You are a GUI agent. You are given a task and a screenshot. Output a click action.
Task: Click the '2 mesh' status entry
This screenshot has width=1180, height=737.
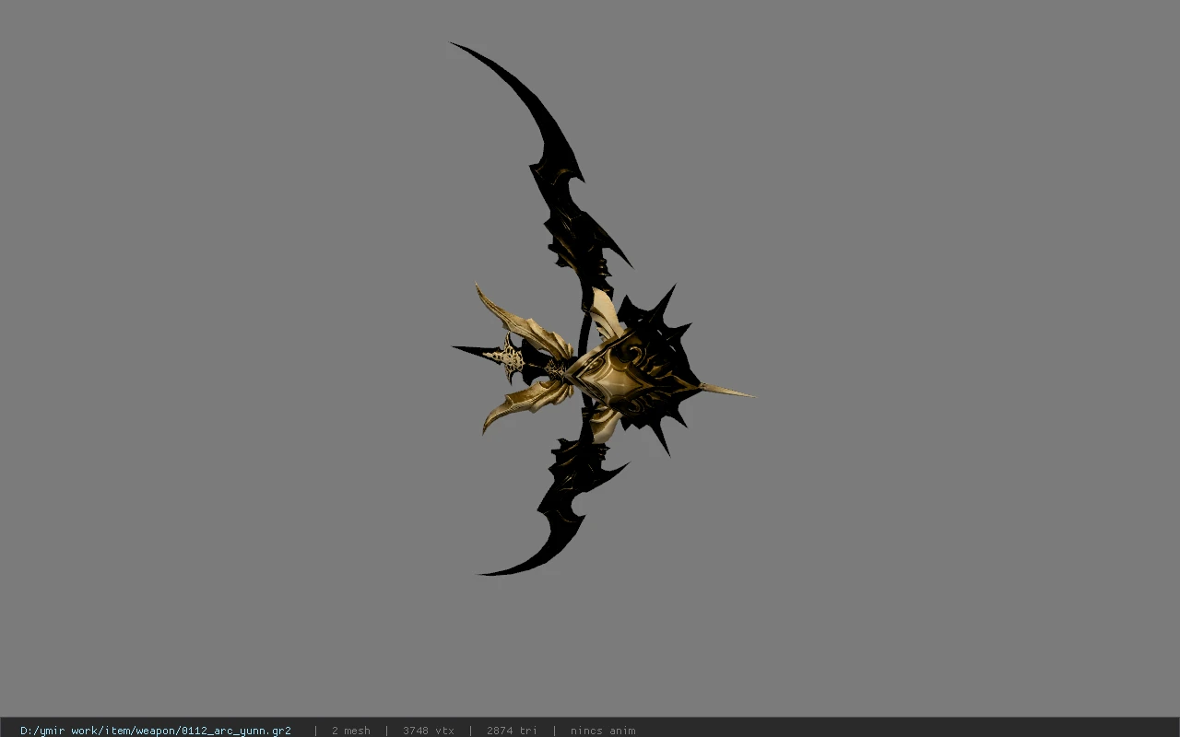pos(351,731)
